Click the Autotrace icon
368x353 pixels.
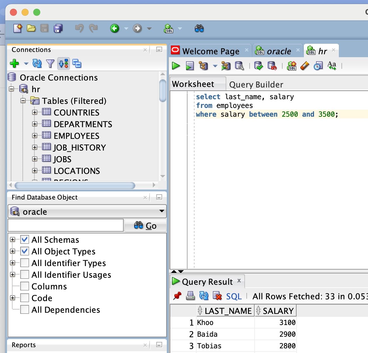click(226, 66)
